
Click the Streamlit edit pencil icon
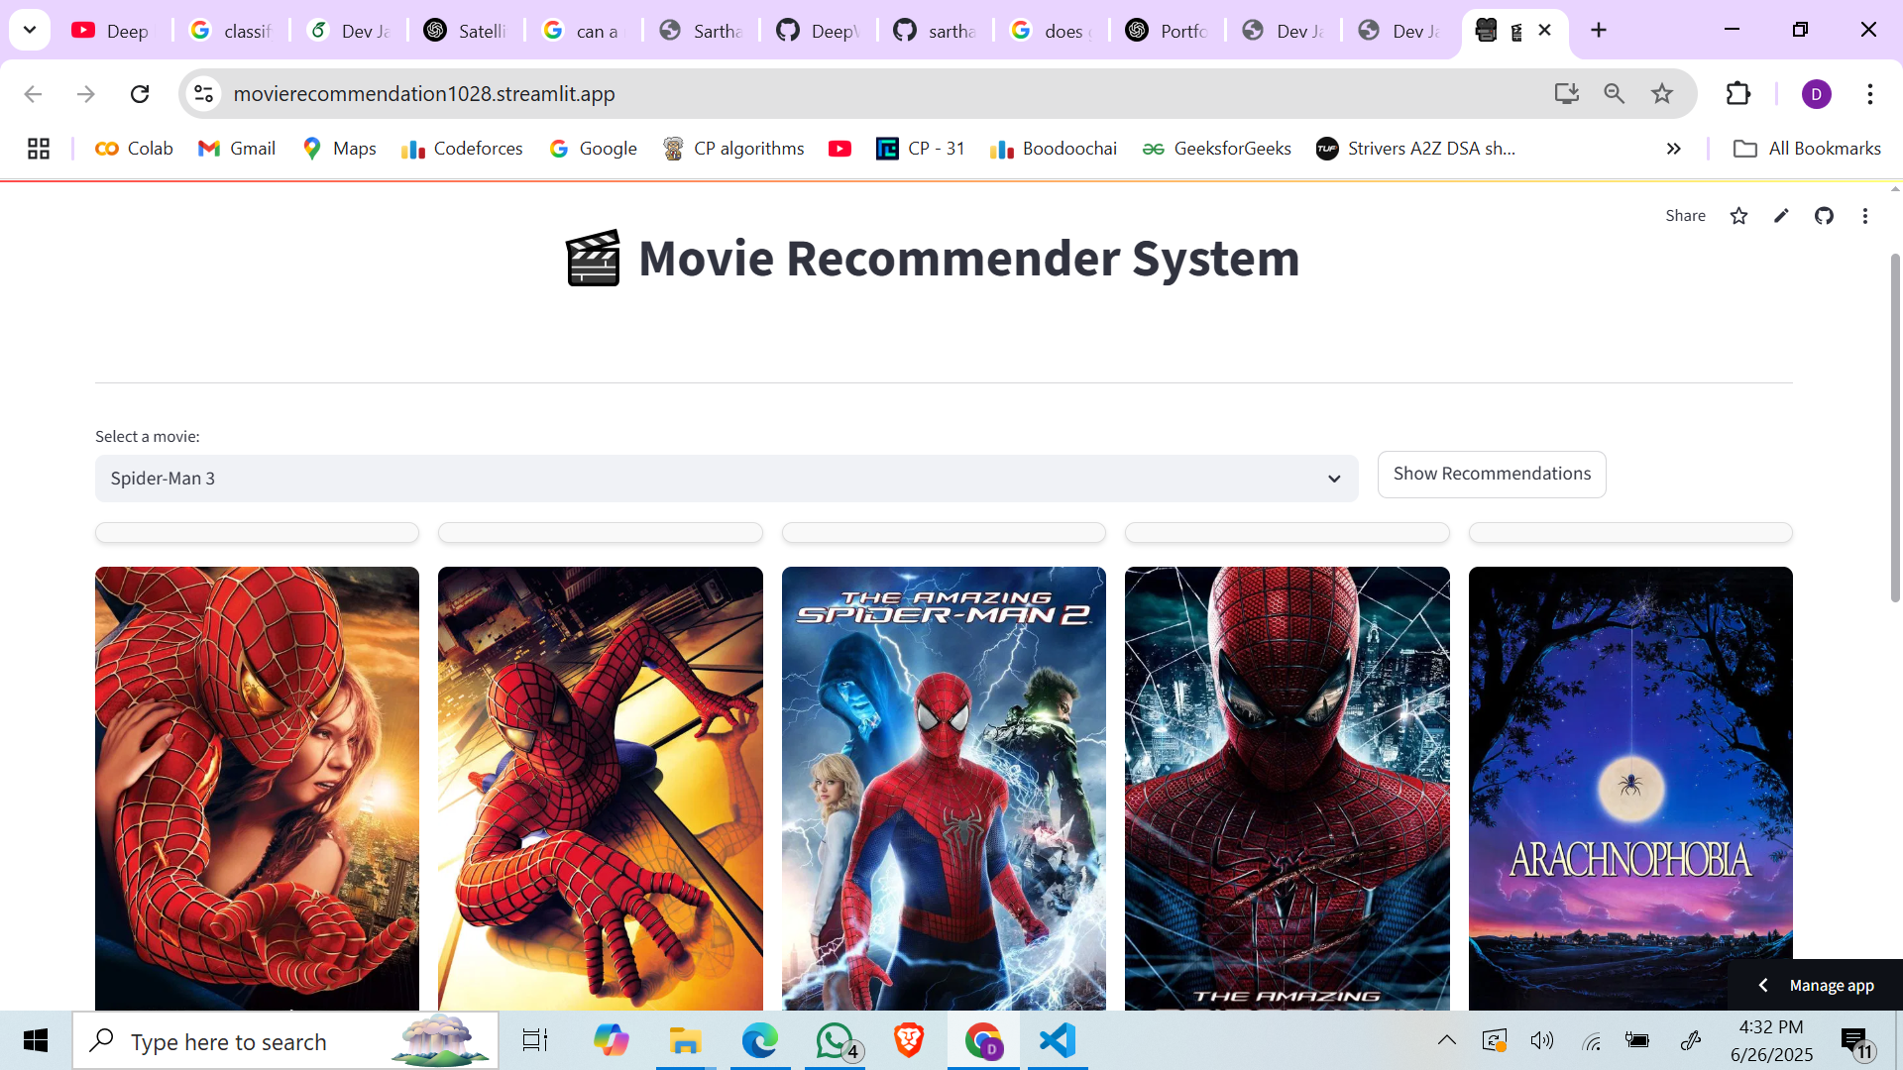coord(1781,216)
